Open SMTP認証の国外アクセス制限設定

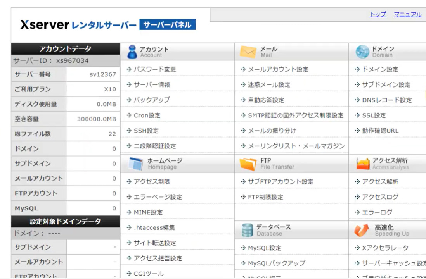(296, 115)
